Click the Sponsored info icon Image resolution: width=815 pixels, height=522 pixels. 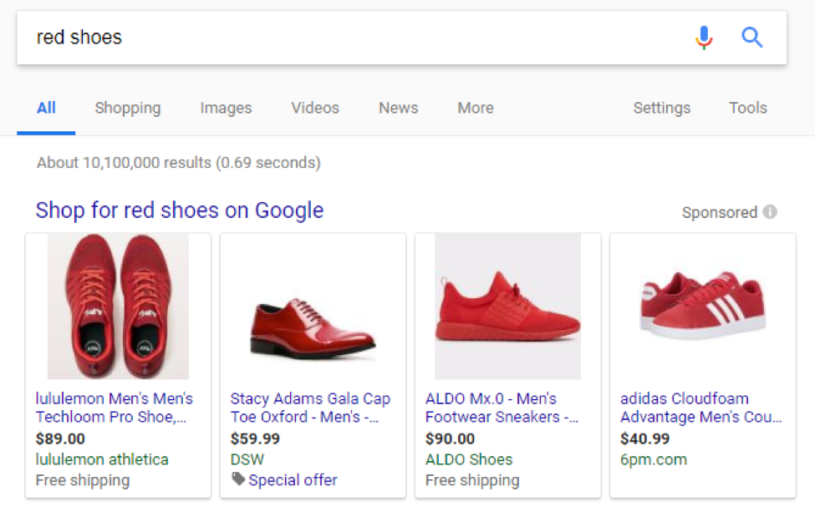[x=770, y=212]
